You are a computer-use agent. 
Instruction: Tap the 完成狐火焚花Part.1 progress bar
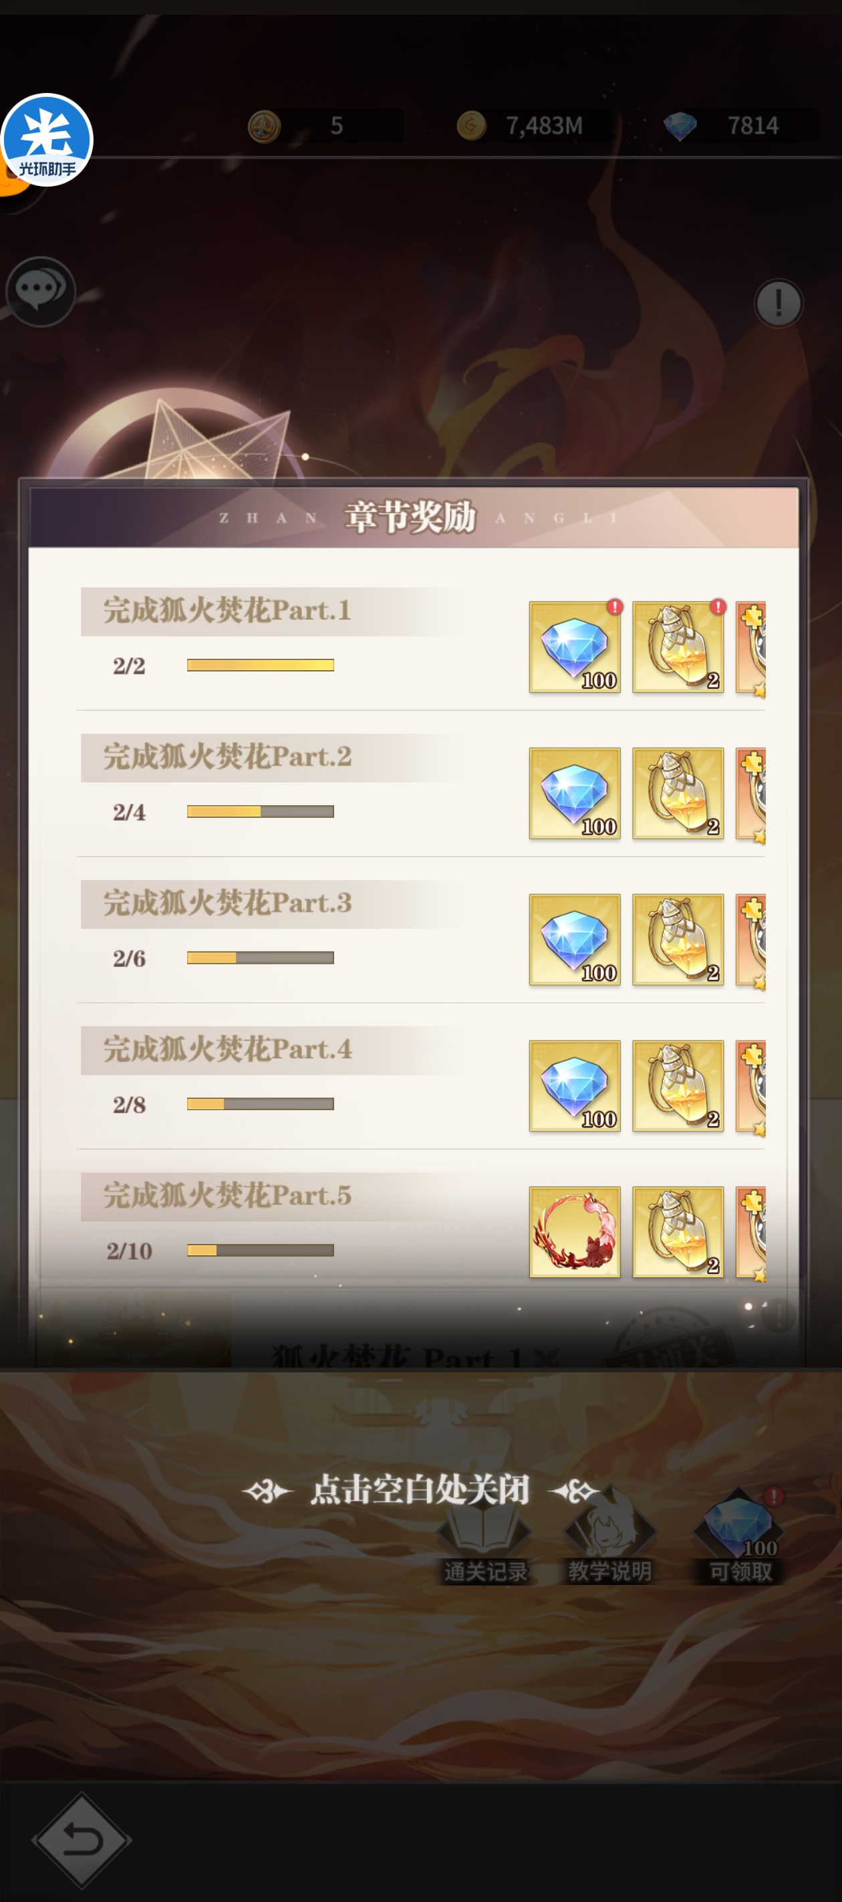click(x=261, y=665)
